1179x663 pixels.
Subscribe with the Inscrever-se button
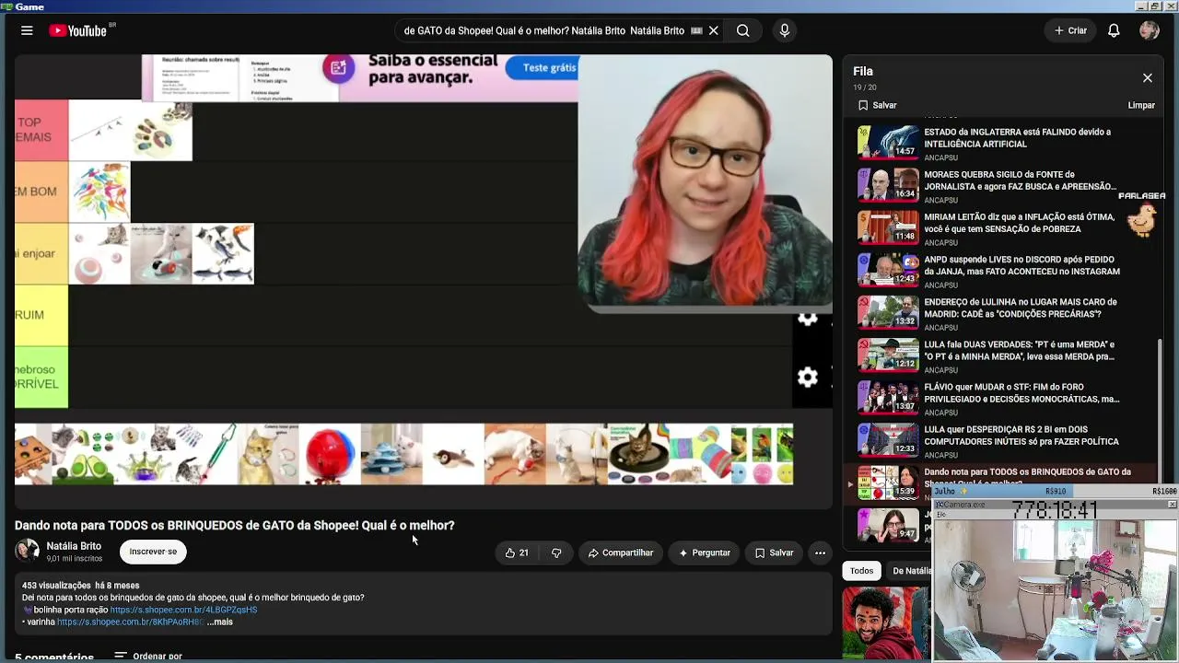pos(153,552)
